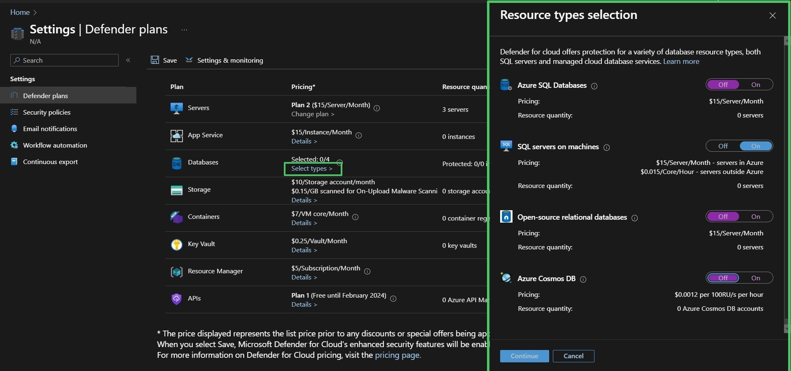Click the panel vertical scrollbar

[787, 185]
